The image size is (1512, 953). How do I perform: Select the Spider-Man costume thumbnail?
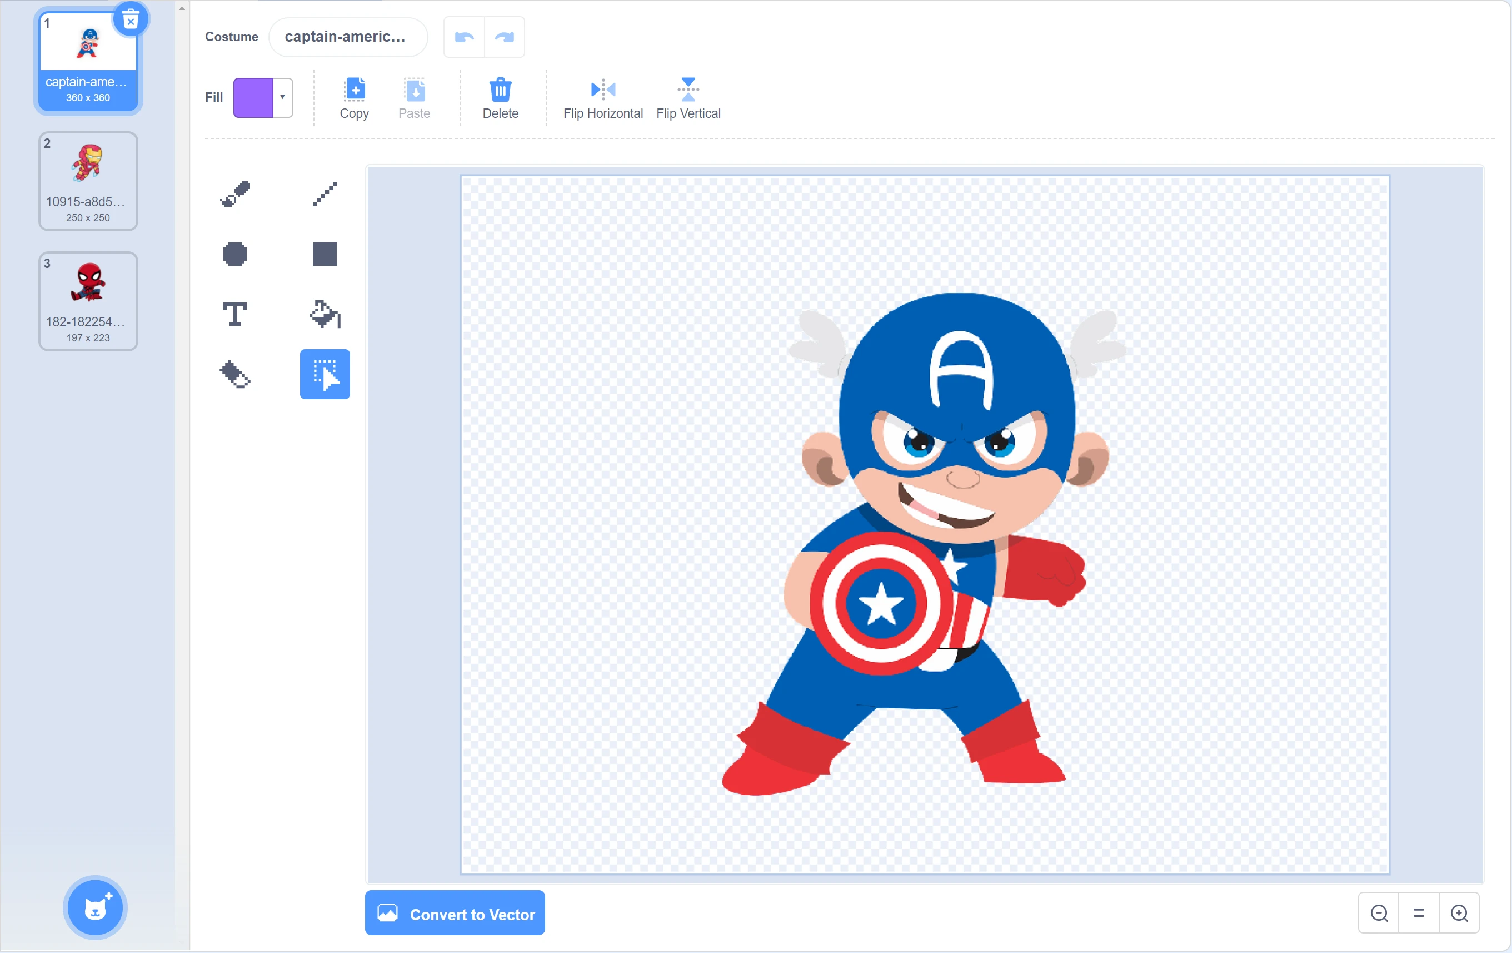[88, 301]
